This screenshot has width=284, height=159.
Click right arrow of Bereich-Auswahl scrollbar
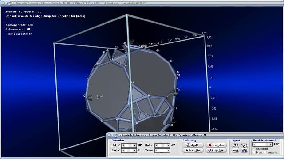[271, 144]
